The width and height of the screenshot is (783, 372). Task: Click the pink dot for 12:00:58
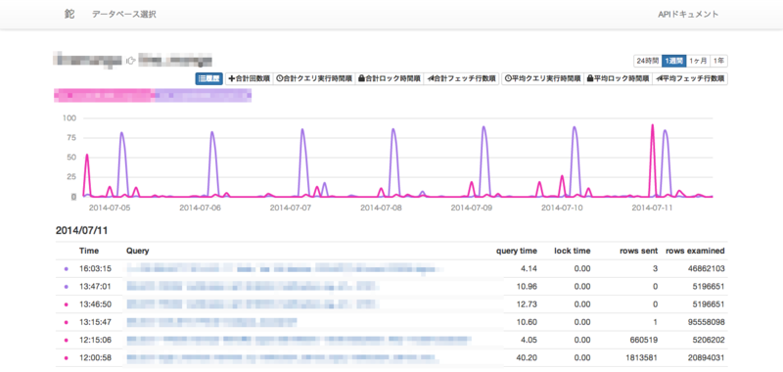[x=67, y=357]
